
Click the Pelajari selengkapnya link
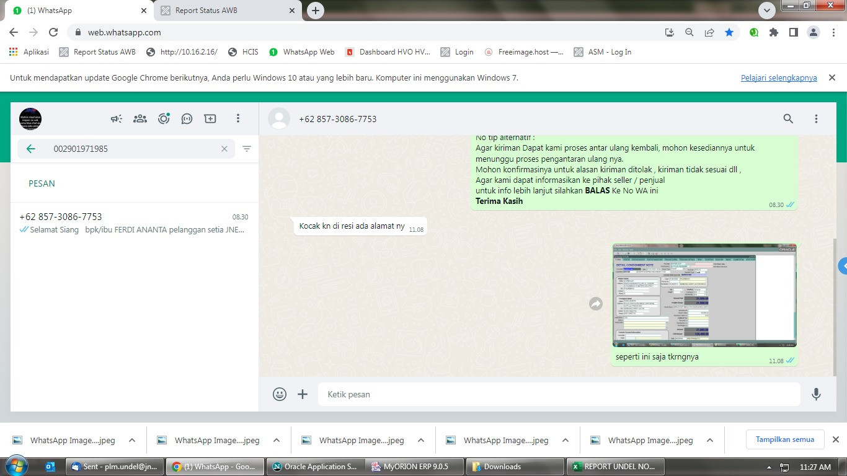click(779, 78)
